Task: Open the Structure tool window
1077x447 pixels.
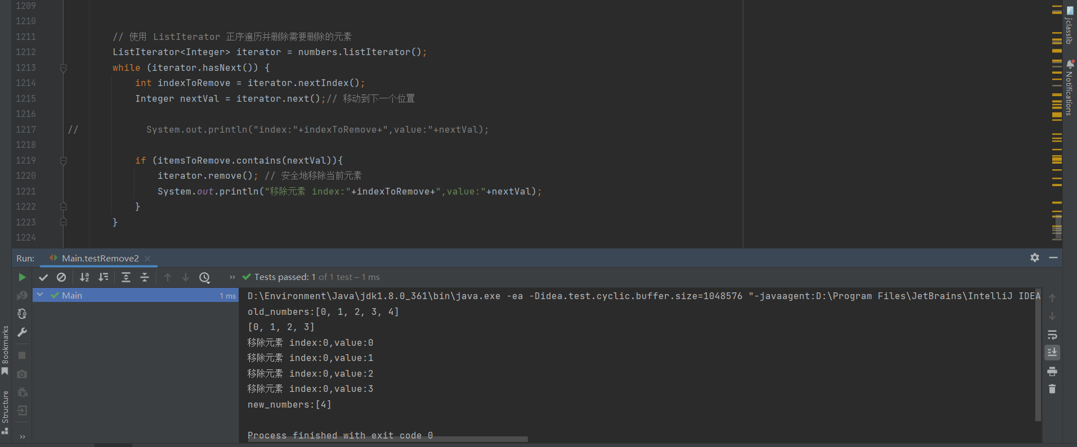Action: tap(5, 412)
